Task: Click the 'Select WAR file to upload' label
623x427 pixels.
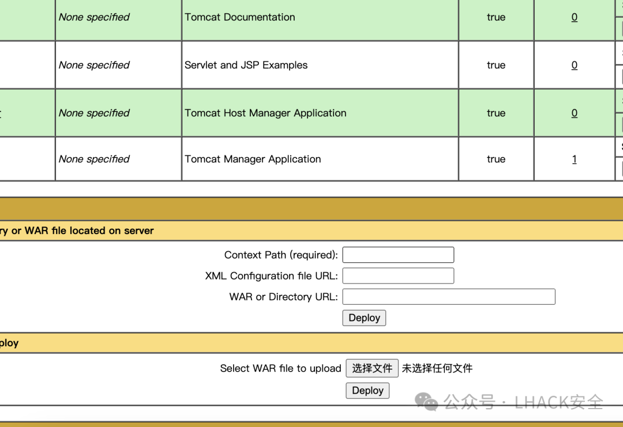Action: point(280,368)
